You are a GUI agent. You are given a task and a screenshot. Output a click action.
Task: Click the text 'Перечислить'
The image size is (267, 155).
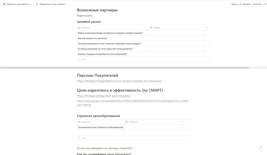click(84, 16)
